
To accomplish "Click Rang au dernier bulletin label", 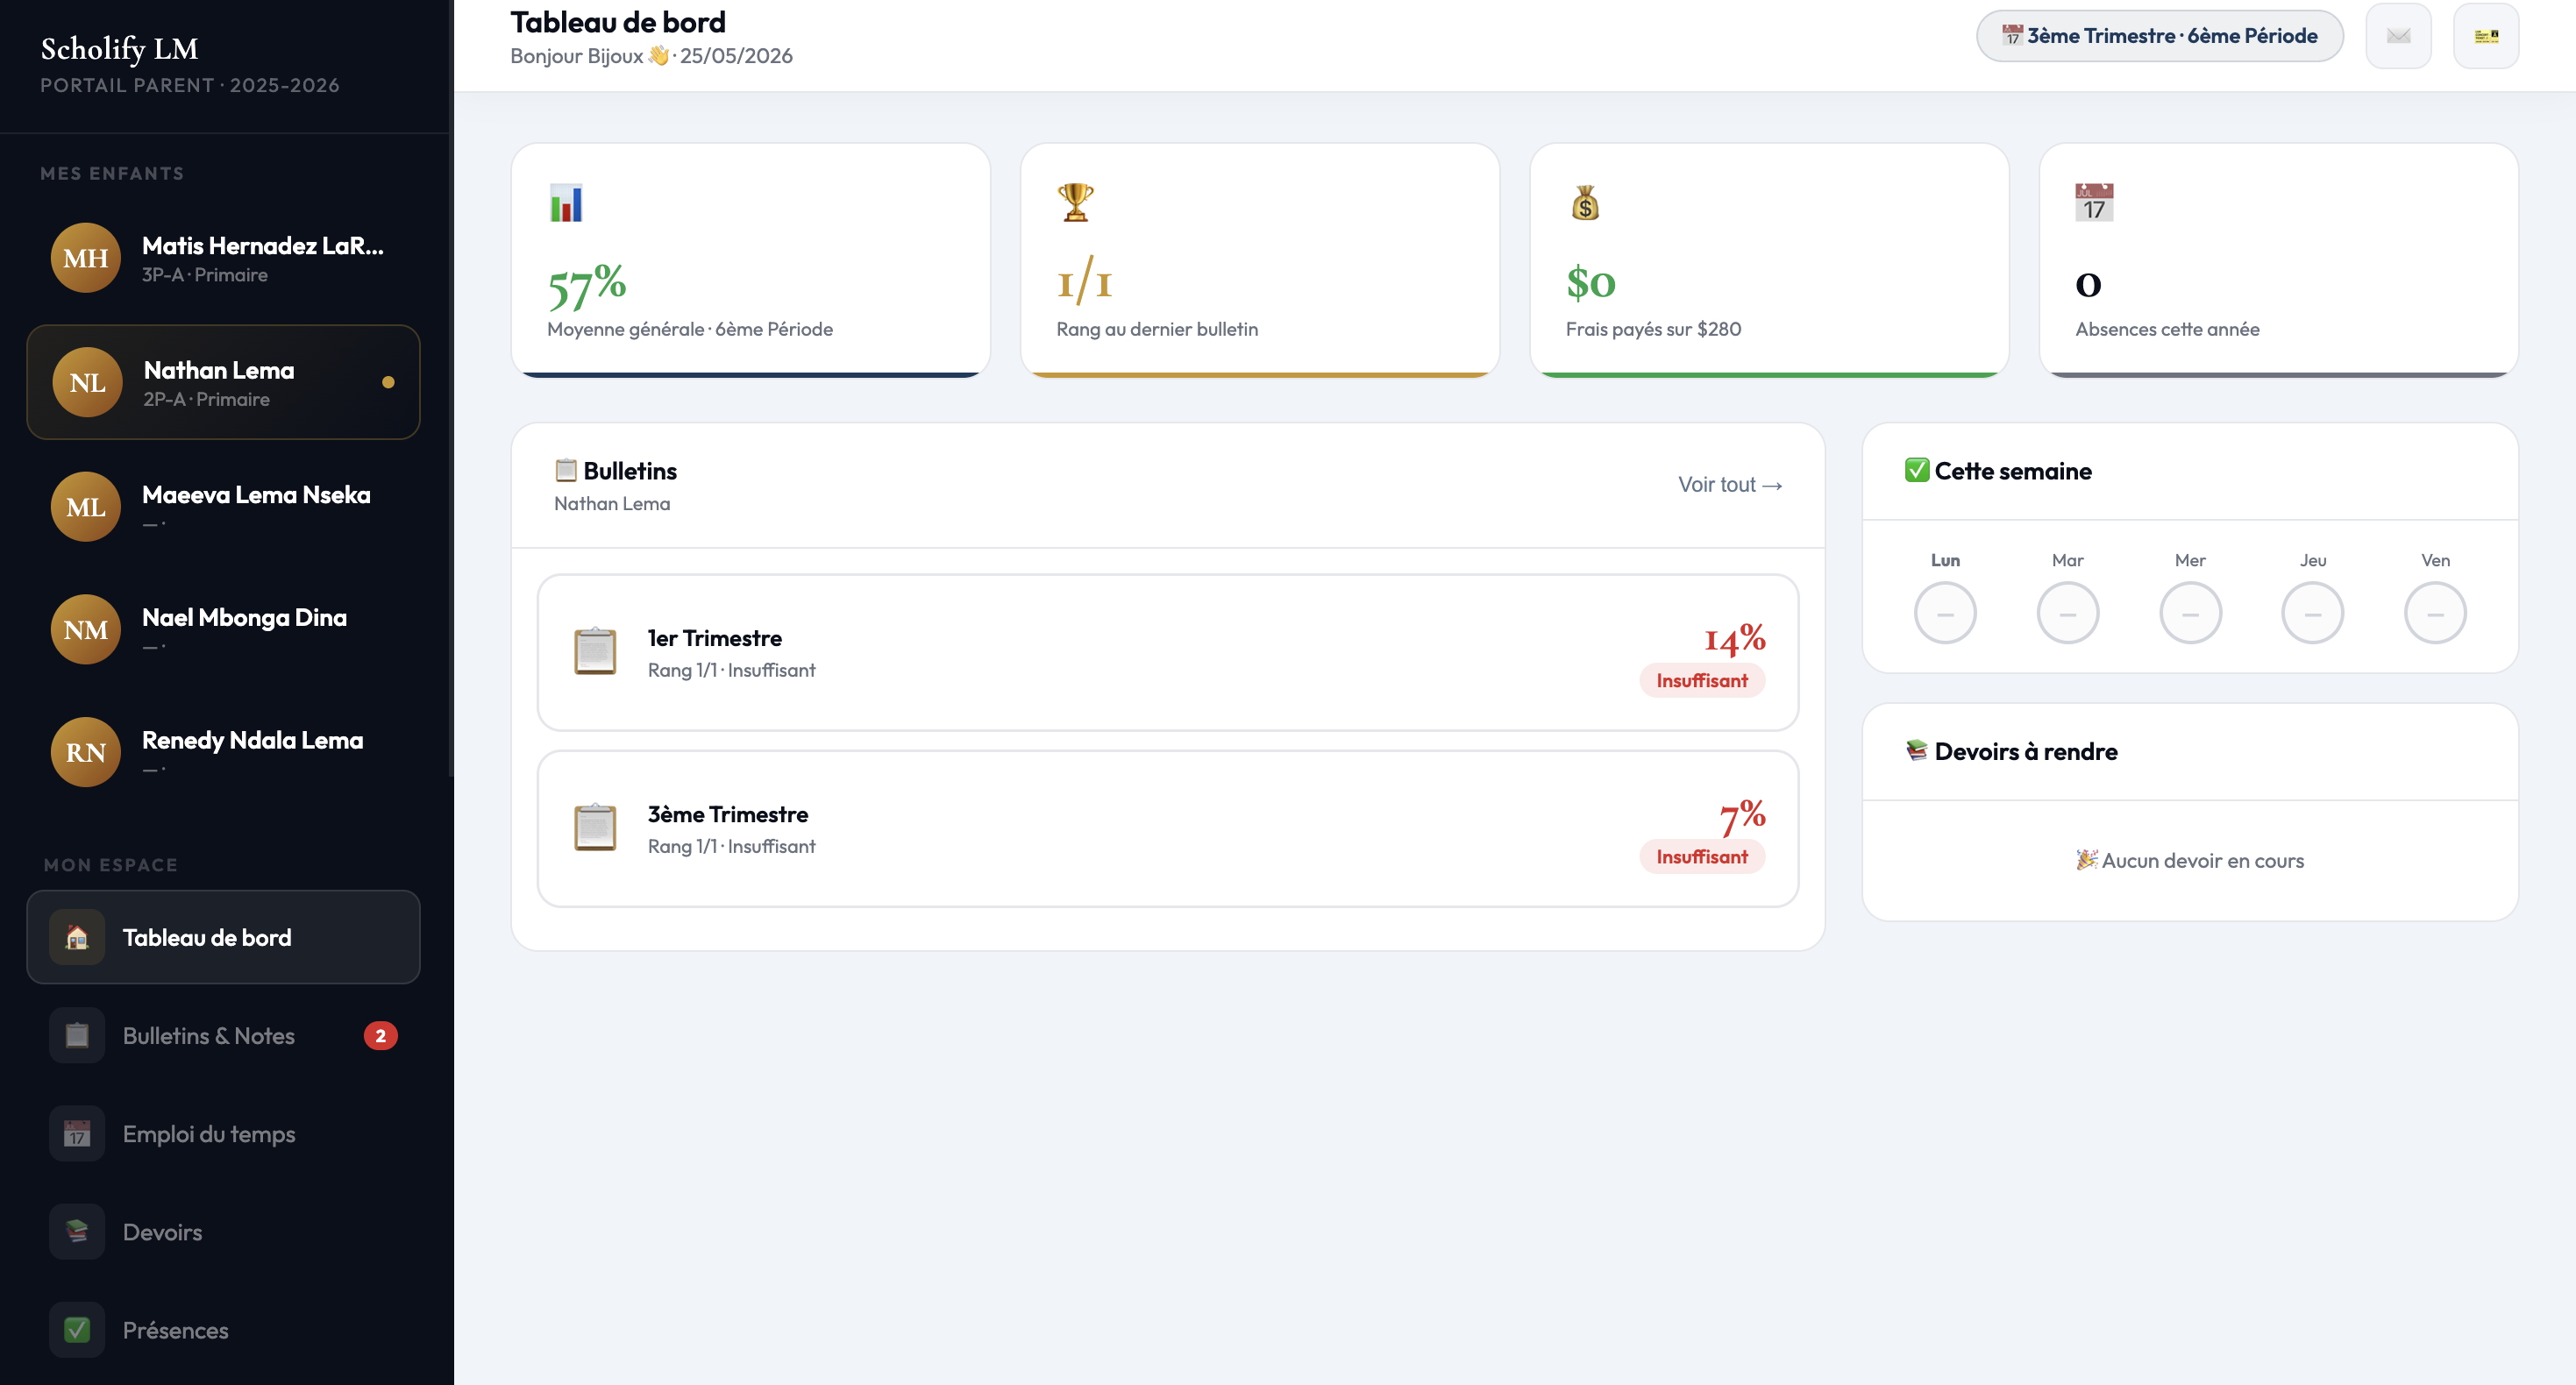I will pos(1157,329).
